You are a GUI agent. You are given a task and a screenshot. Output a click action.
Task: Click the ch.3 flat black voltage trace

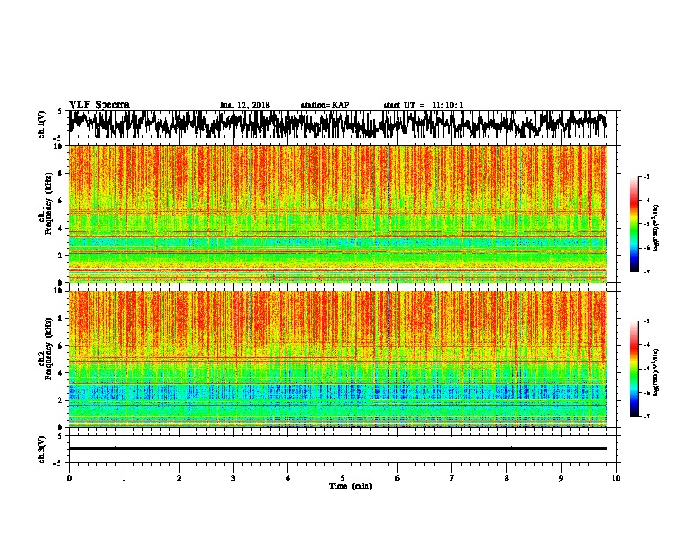point(338,448)
